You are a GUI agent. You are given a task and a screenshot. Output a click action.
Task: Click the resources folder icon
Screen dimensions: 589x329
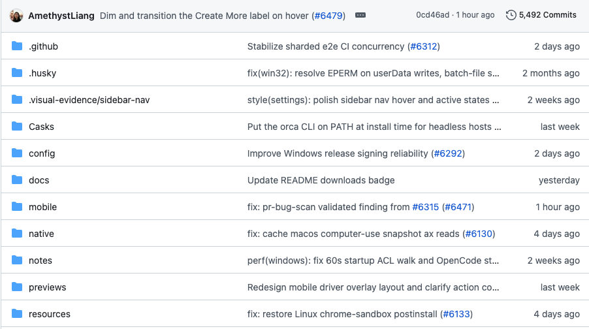[17, 313]
